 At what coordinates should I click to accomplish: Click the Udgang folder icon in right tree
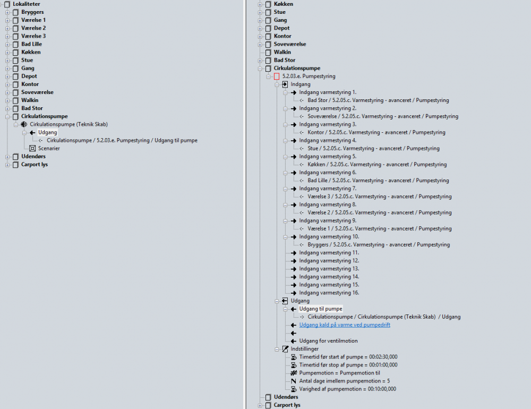[285, 301]
